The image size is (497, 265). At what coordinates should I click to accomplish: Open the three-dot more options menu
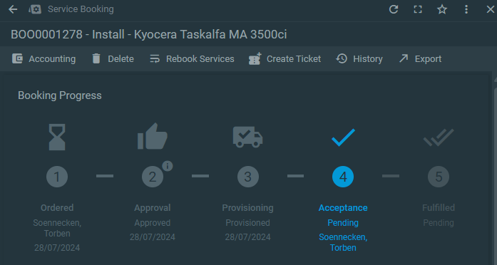[x=466, y=9]
